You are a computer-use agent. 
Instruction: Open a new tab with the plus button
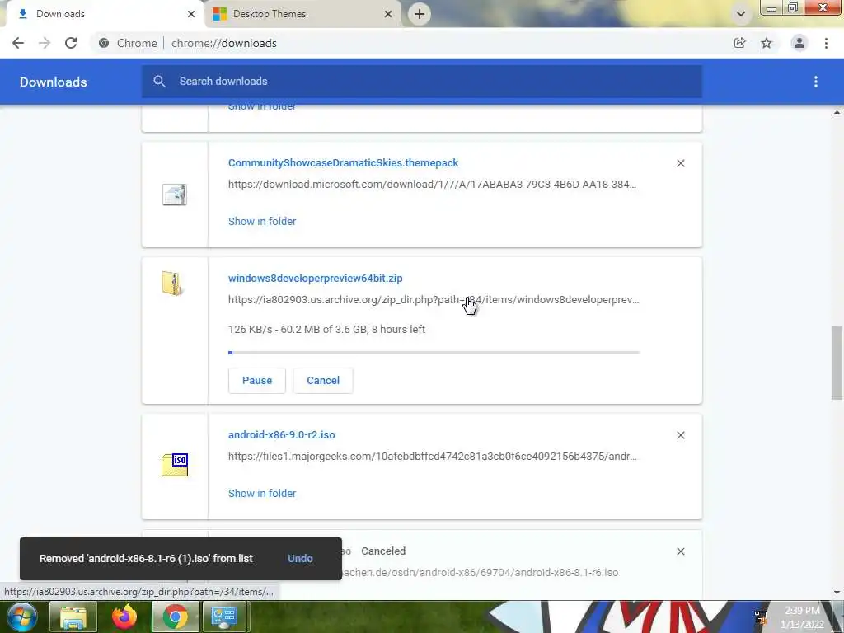(420, 14)
